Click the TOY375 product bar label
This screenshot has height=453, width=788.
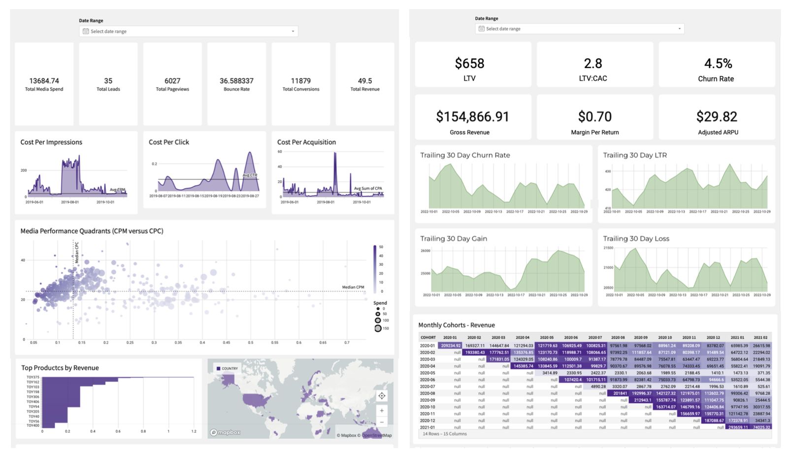pyautogui.click(x=33, y=377)
